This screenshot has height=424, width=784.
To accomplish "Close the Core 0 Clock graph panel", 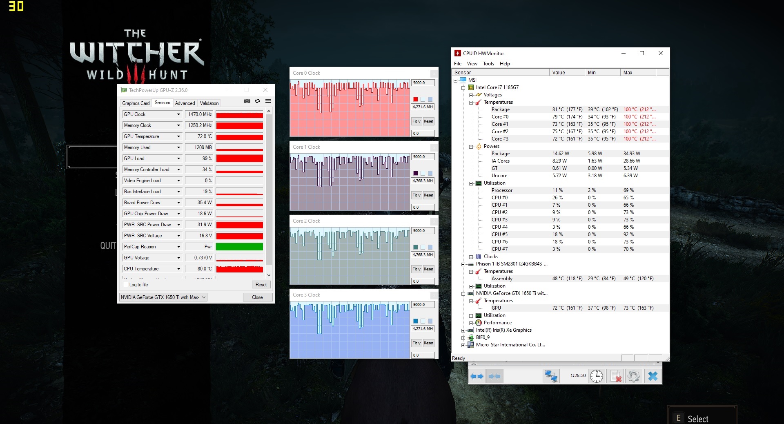I will tap(434, 73).
